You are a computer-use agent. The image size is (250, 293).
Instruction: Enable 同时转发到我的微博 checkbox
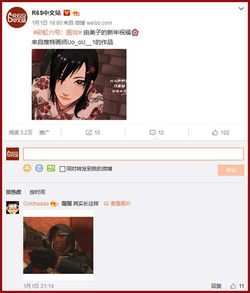[62, 169]
